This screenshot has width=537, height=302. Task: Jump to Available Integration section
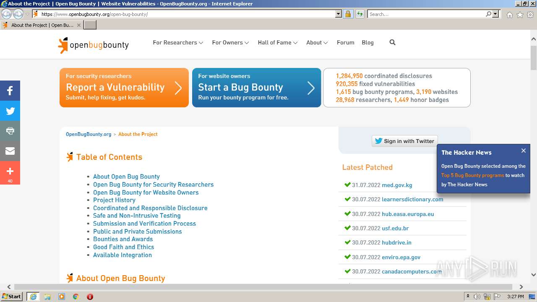pyautogui.click(x=123, y=255)
